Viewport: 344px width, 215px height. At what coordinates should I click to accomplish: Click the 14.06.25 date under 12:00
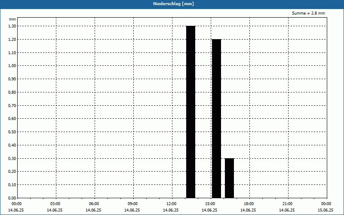tap(171, 210)
